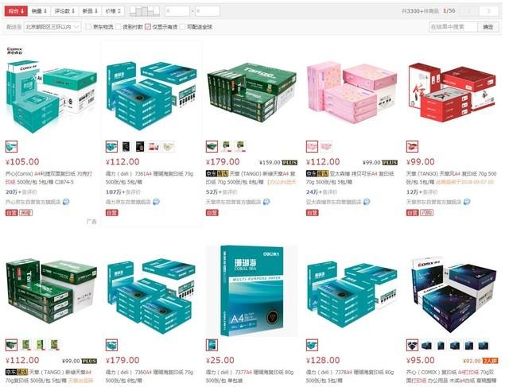Screen dimensions: 509x387
Task: Uncheck the 仅显示有货 filter
Action: 148,27
